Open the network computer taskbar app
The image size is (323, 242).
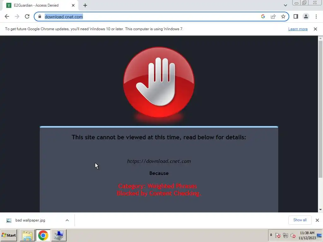tap(59, 235)
